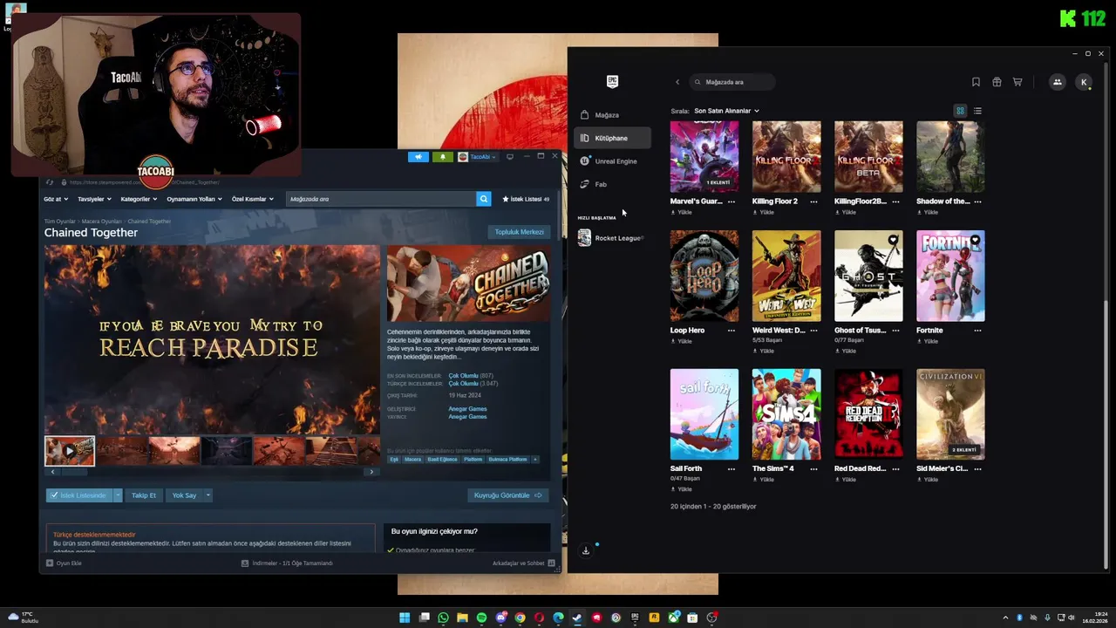Open Epic wishlist bookmark icon
Image resolution: width=1116 pixels, height=628 pixels.
976,82
